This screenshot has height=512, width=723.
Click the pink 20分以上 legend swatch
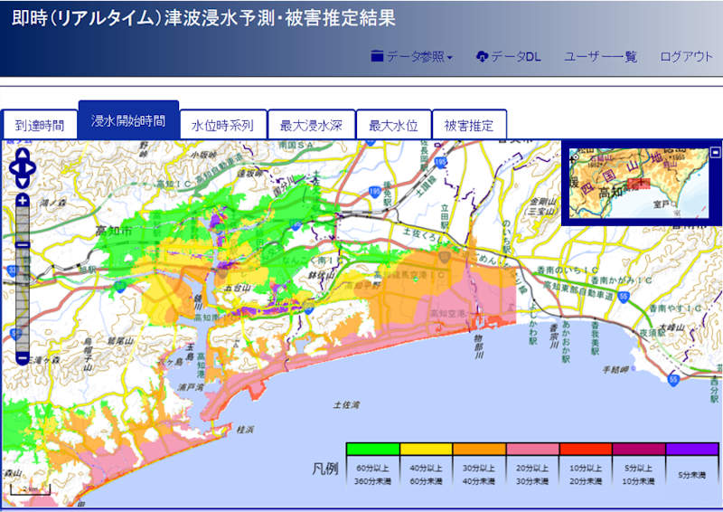click(x=532, y=449)
